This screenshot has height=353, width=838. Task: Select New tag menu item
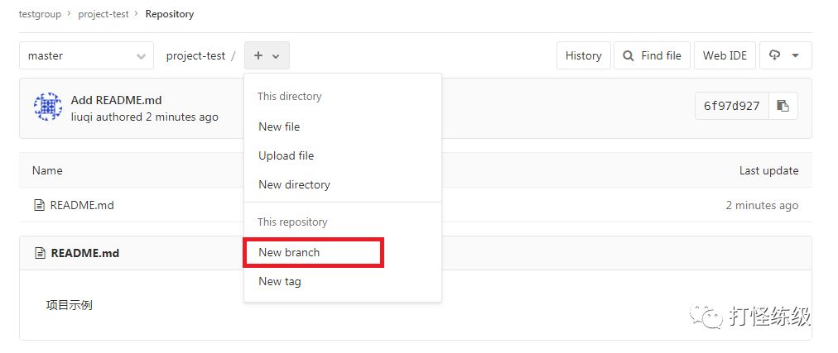click(x=280, y=281)
